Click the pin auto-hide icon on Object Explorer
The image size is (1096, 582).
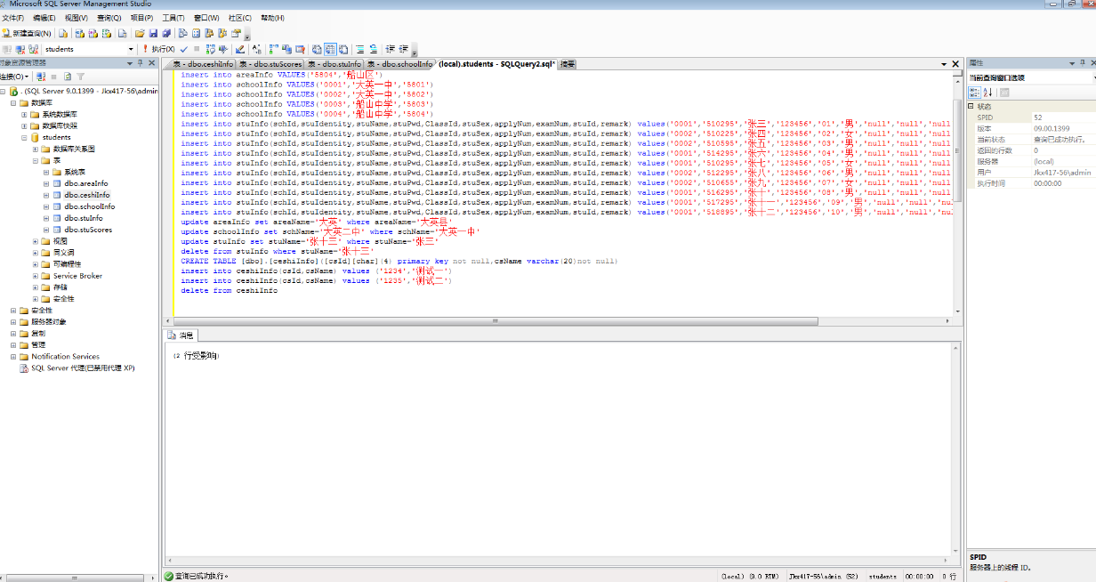[x=140, y=63]
